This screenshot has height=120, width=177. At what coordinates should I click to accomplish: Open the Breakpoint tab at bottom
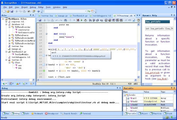tap(52, 113)
